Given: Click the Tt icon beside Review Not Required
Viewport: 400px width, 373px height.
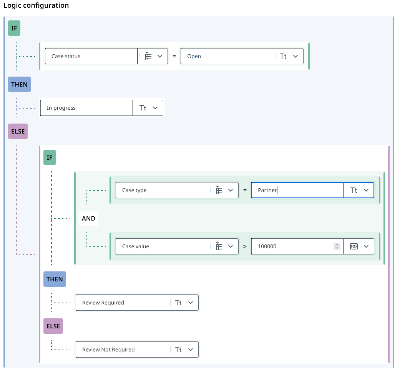Looking at the screenshot, I should (178, 349).
